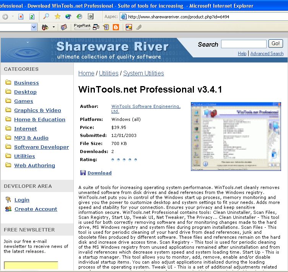The image size is (288, 272).
Task: Click the folder icon beside Web Authoring
Action: click(x=8, y=165)
